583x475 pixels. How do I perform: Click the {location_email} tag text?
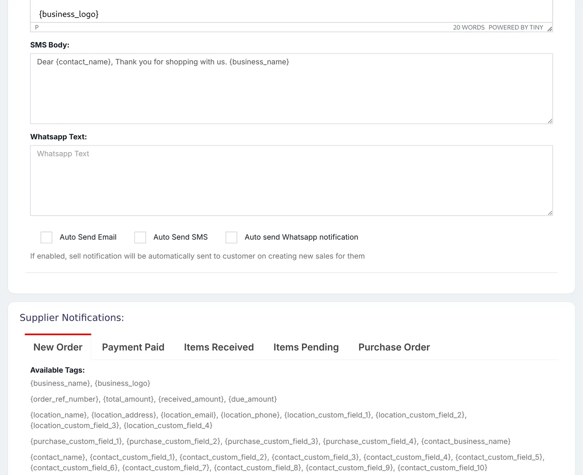[x=189, y=415]
